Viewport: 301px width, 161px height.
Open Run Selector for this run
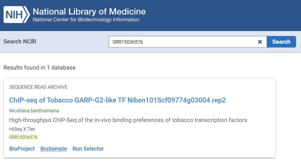[88, 149]
